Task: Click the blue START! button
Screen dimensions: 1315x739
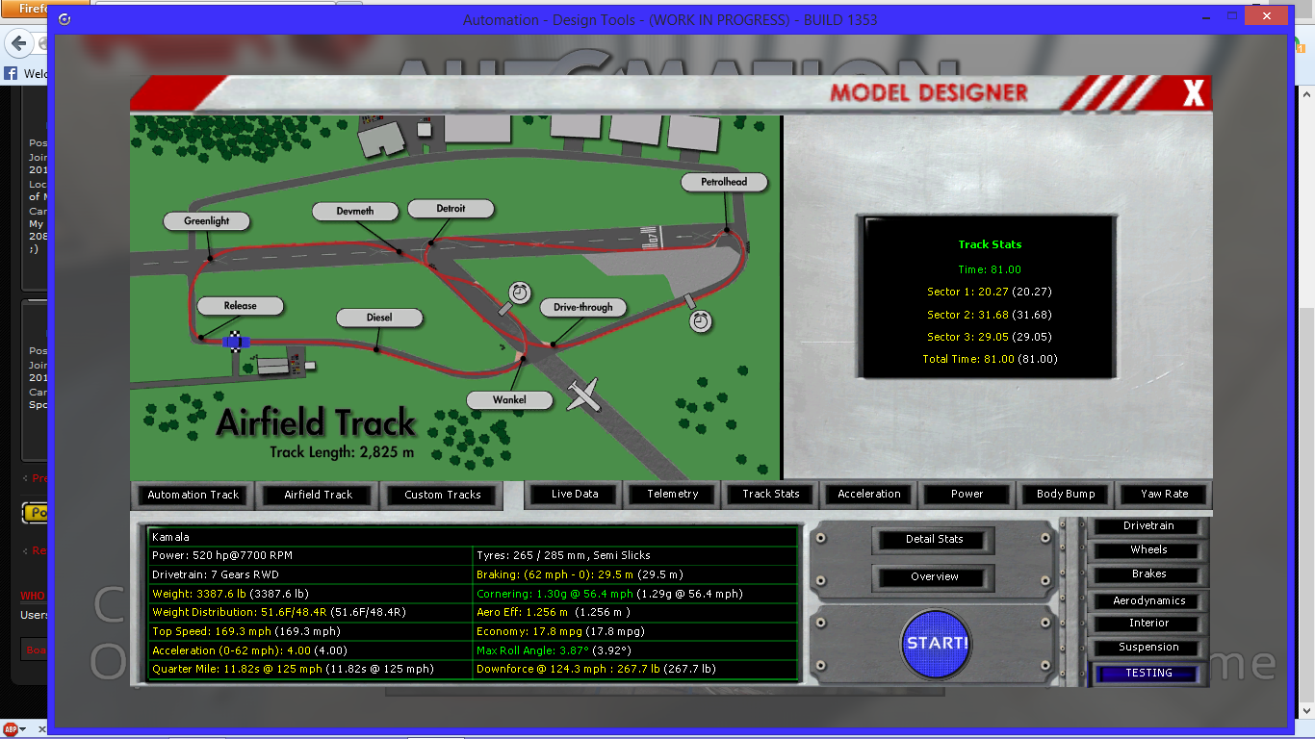Action: pos(937,643)
